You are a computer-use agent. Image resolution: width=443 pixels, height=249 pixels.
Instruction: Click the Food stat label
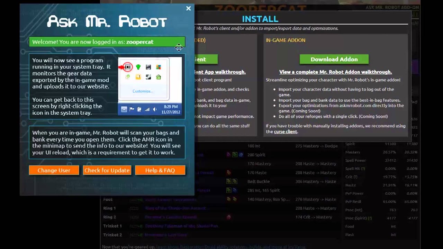pos(350,227)
